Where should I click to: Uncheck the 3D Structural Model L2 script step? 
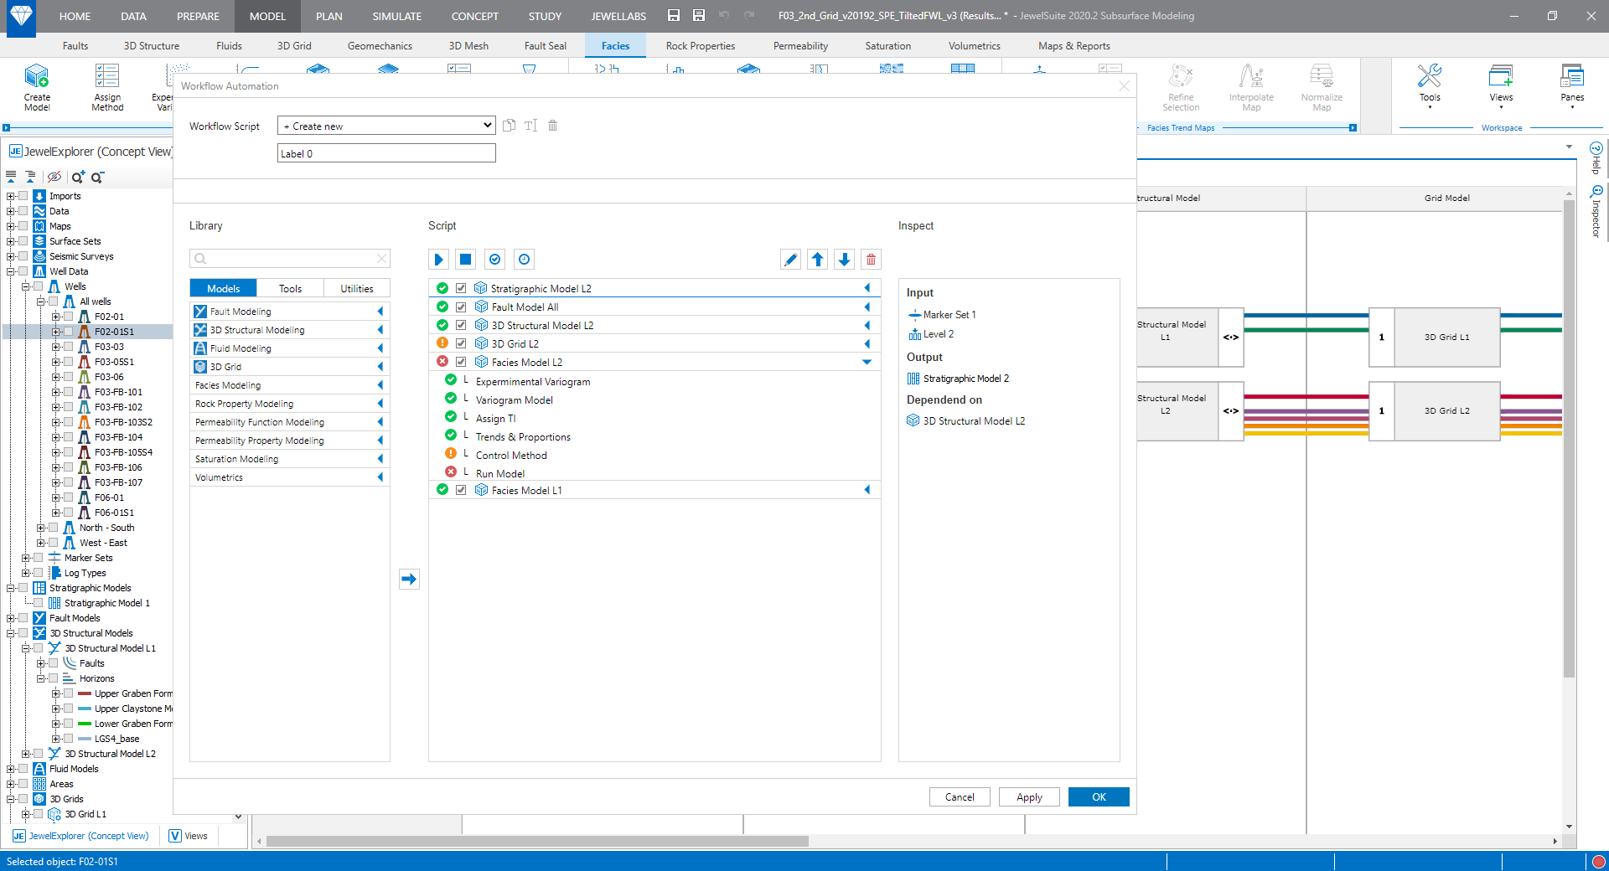(x=461, y=325)
